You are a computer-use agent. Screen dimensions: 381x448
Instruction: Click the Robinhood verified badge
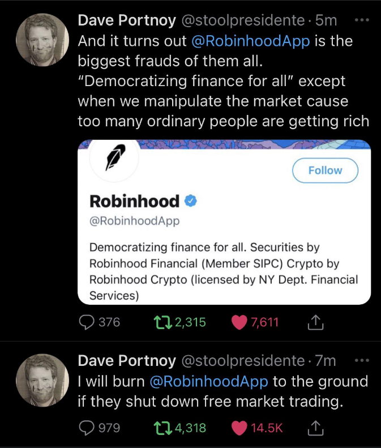pyautogui.click(x=191, y=200)
